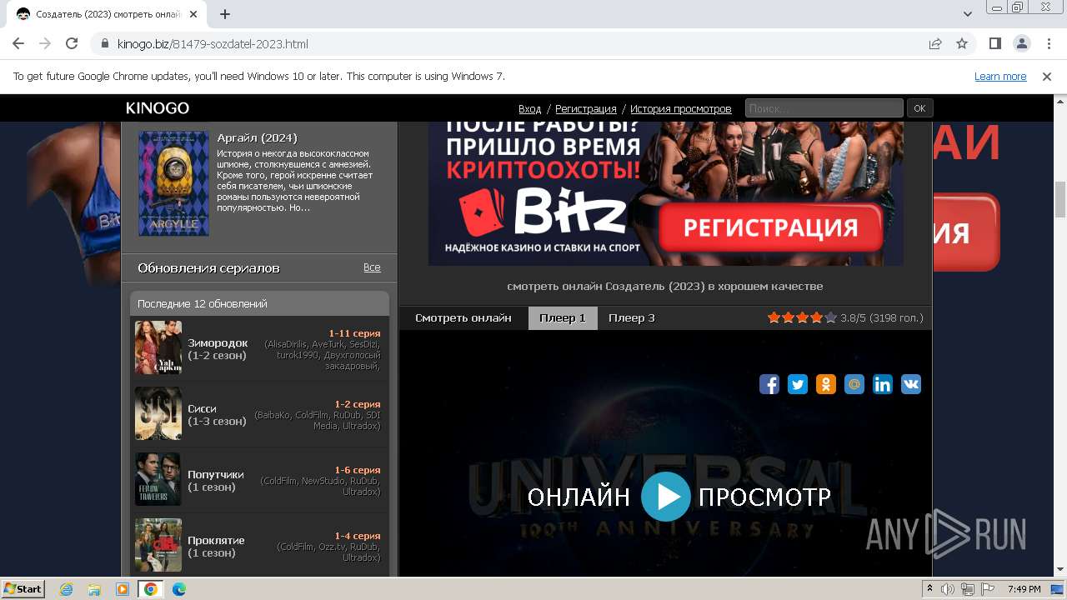
Task: Switch to Chrome in the taskbar
Action: 151,589
